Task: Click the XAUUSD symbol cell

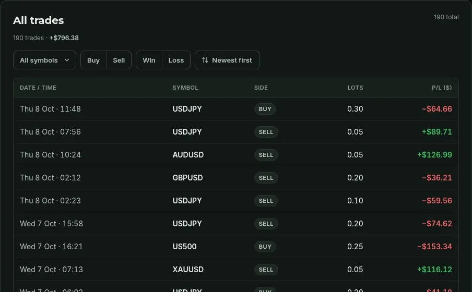Action: 188,270
